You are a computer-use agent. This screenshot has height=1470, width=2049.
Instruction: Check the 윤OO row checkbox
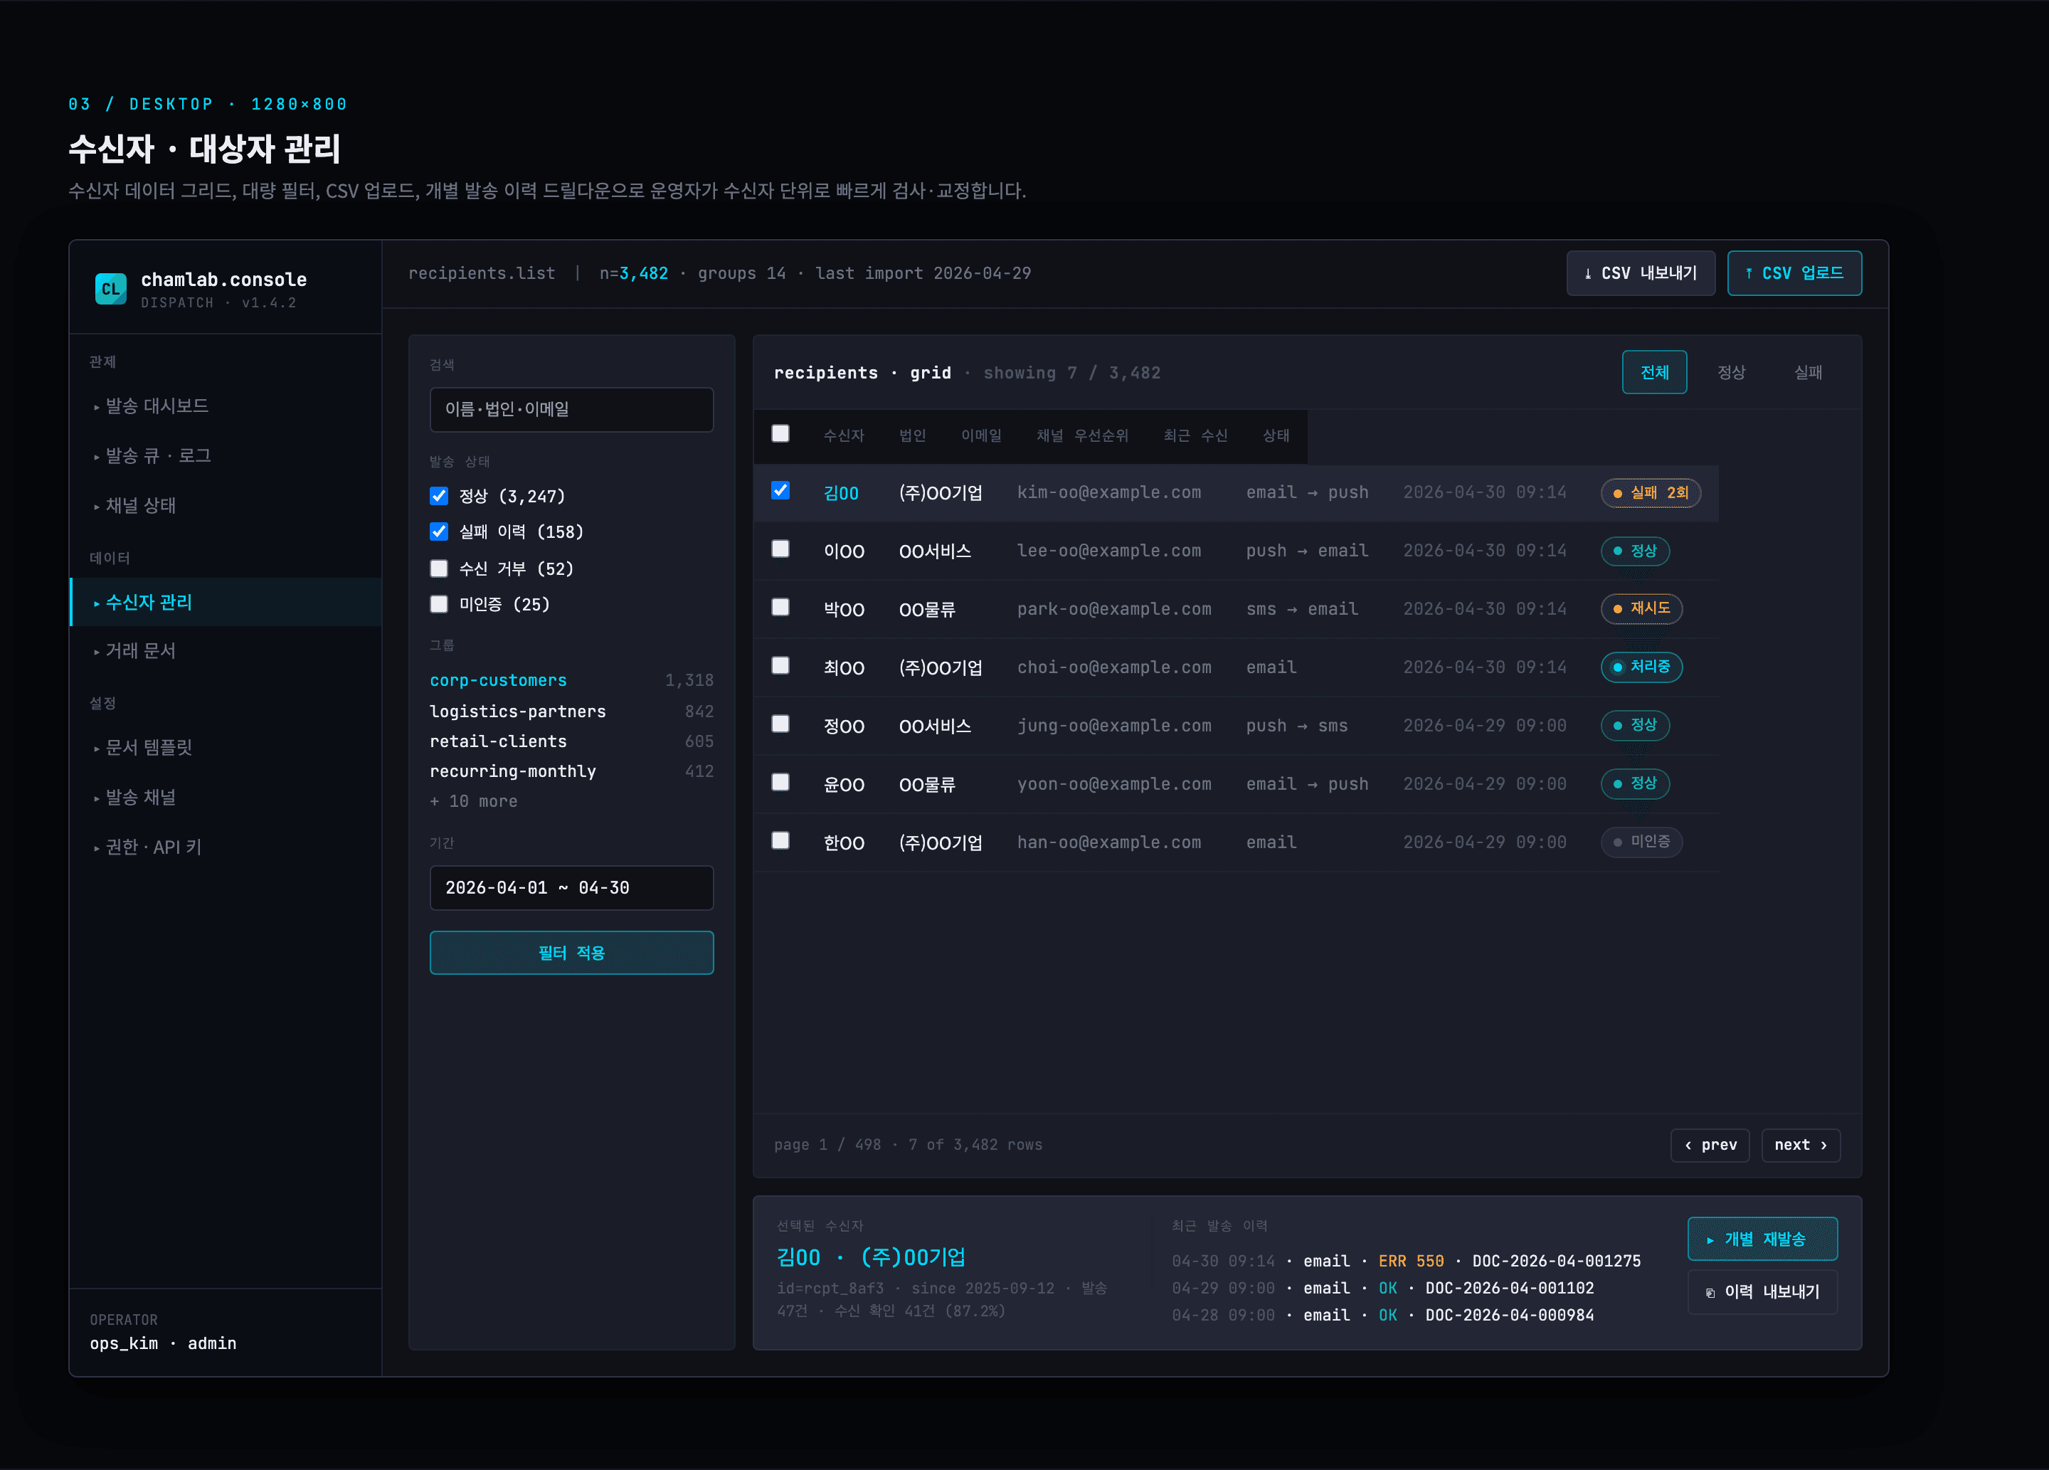[x=780, y=783]
